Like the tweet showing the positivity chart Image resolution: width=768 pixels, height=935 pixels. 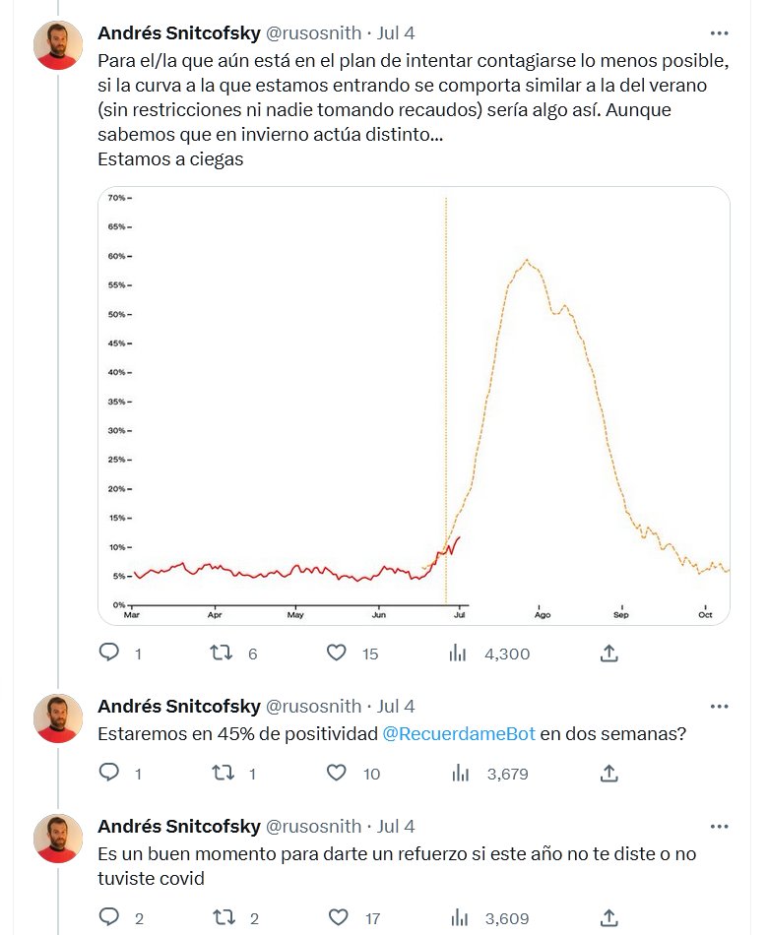click(x=337, y=653)
